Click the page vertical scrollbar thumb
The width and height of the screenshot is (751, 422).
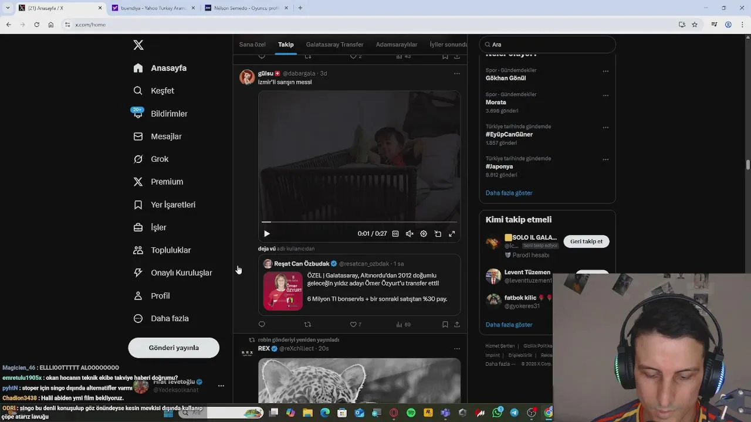pyautogui.click(x=748, y=165)
